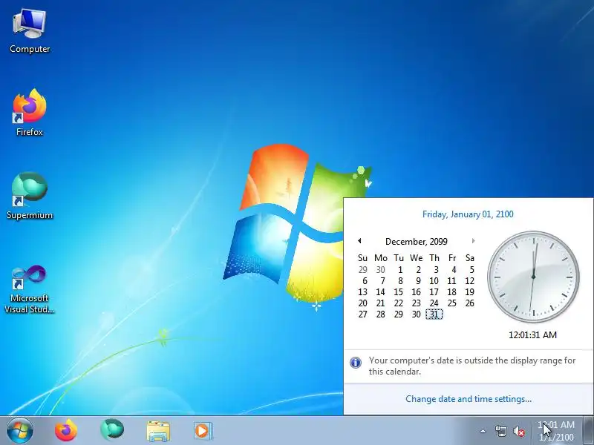Select the Supermium desktop shortcut

pyautogui.click(x=30, y=196)
